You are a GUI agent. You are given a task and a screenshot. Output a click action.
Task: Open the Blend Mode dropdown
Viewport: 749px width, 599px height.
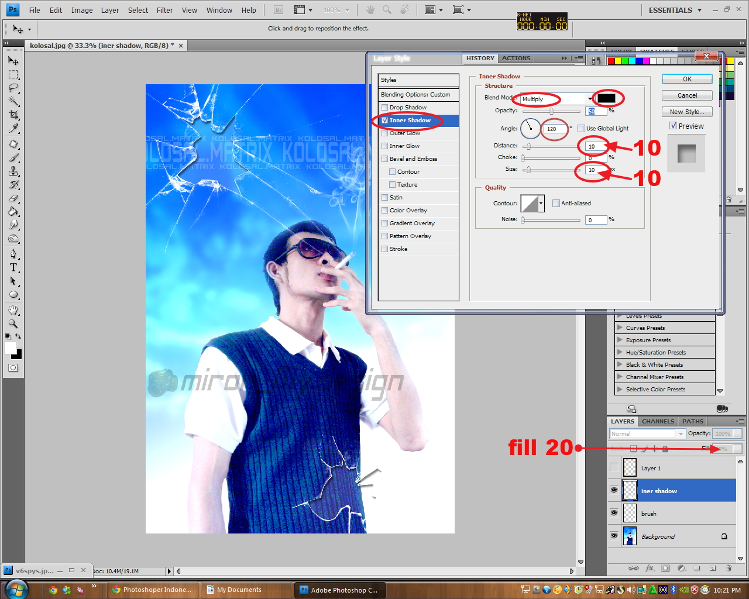pos(557,99)
